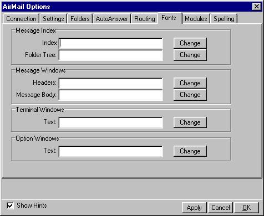Toggle the Show Hints checkbox
Viewport: 264px width, 216px height.
point(10,205)
